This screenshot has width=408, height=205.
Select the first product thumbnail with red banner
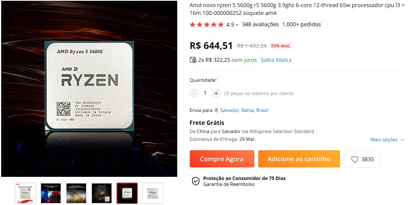pos(25,193)
